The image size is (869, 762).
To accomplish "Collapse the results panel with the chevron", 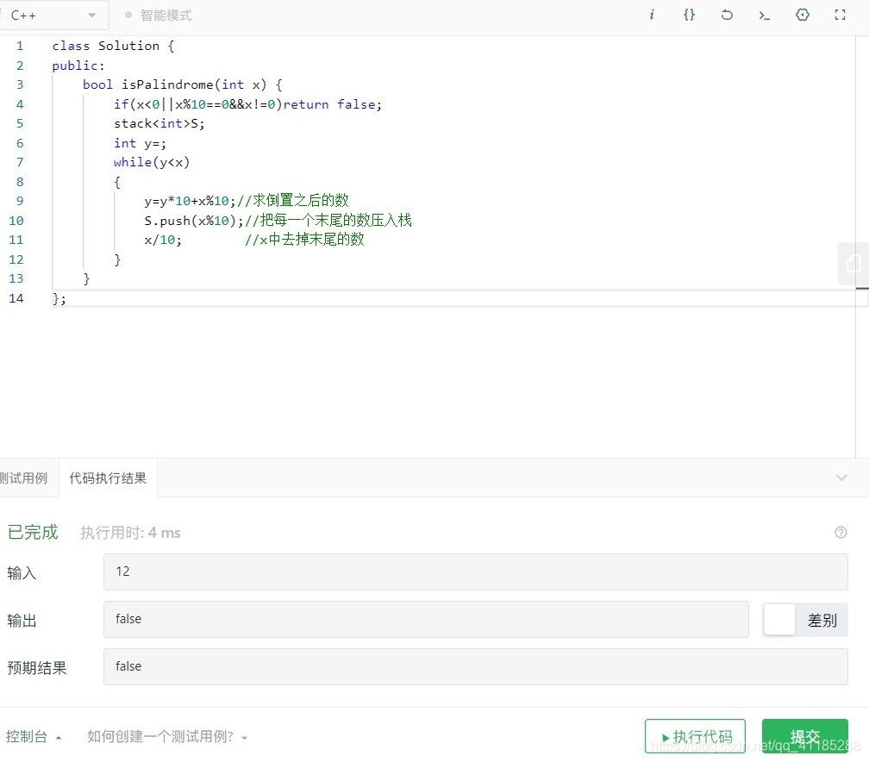I will tap(841, 478).
